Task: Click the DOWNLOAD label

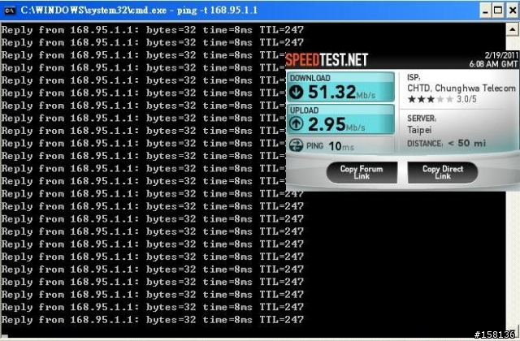Action: click(x=310, y=78)
